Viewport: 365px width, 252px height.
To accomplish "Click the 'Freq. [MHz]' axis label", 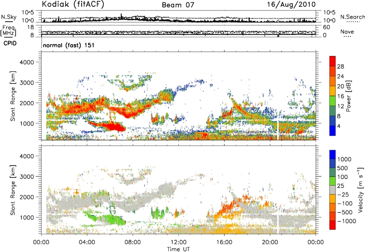I will pos(8,31).
